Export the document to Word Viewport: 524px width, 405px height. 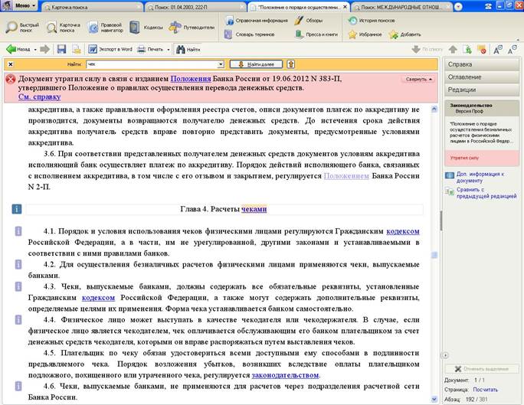click(x=110, y=49)
